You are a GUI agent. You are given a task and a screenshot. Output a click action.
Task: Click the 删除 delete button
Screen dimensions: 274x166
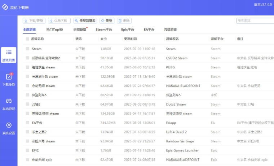124,21
